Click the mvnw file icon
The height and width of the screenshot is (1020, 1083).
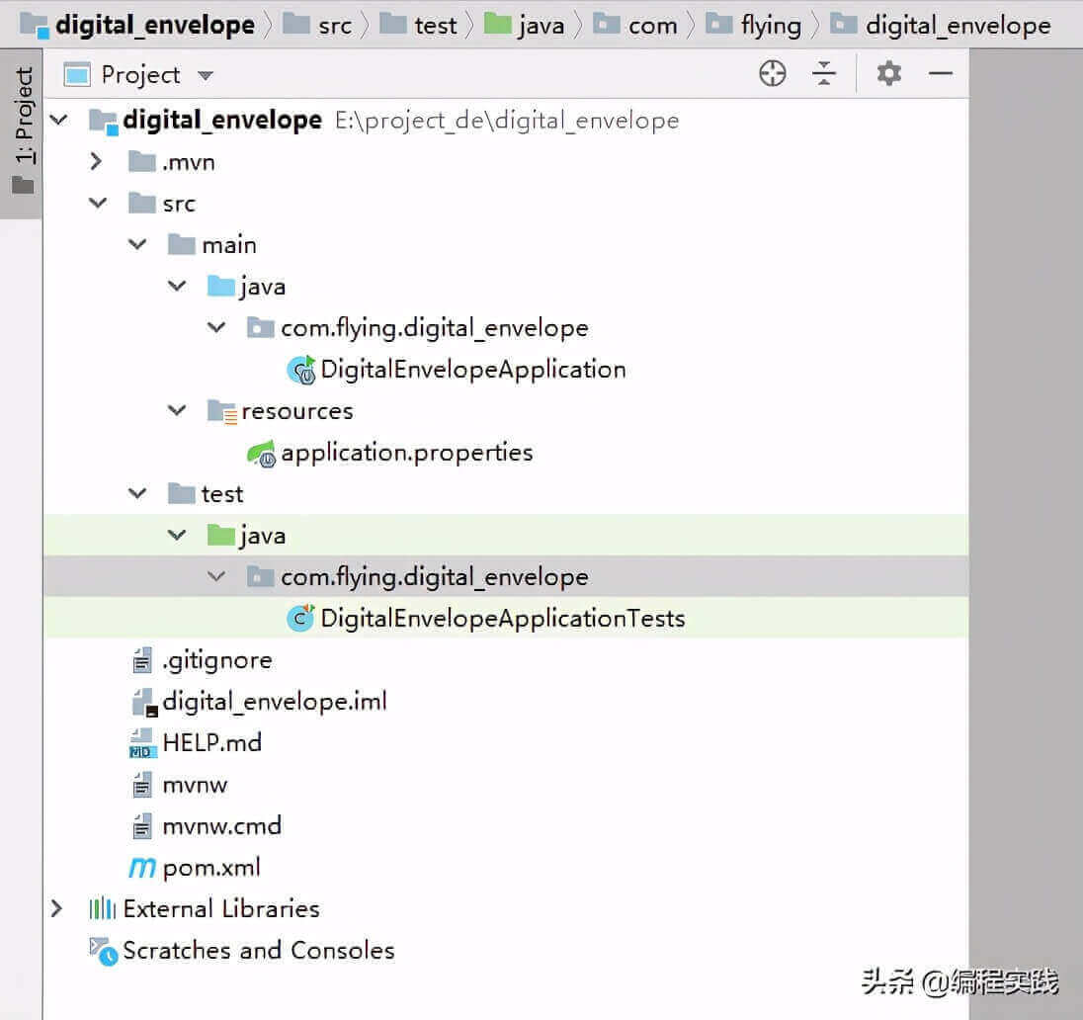[142, 785]
